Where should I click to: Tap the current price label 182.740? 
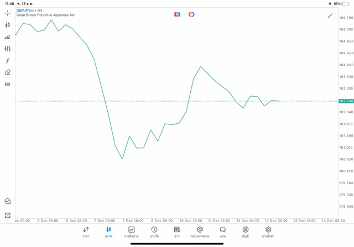point(346,101)
